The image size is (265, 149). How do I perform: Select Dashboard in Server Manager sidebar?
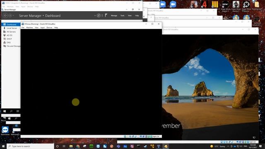11,24
